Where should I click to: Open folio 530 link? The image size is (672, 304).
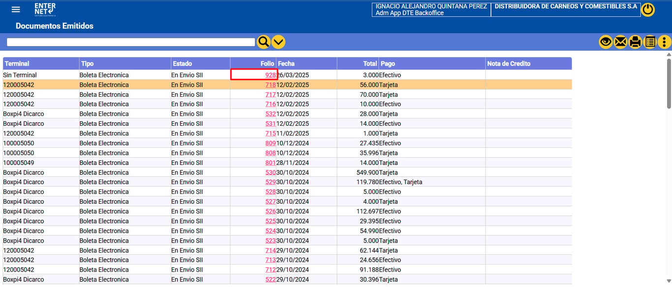(x=271, y=172)
